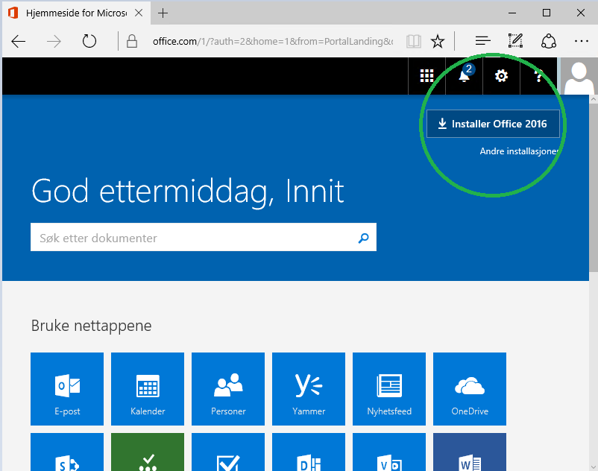Click the vertical scrollbar thumb
Image resolution: width=598 pixels, height=471 pixels.
(594, 188)
